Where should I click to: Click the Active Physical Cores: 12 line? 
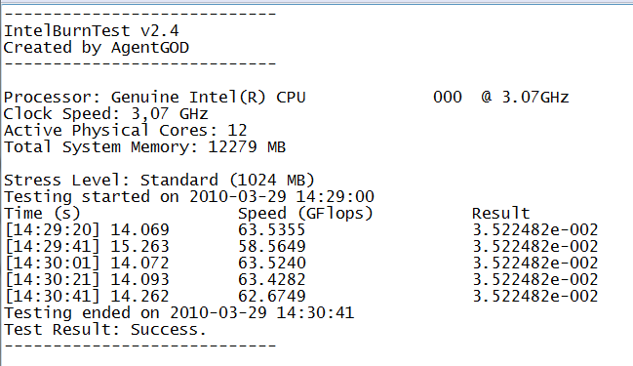tap(125, 131)
